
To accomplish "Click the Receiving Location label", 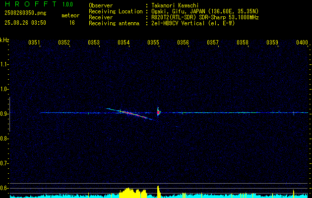I will [116, 11].
